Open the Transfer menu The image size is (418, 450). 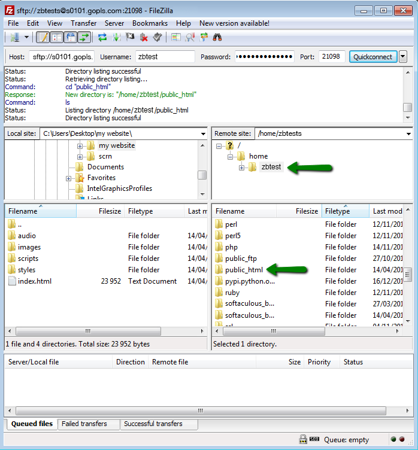(83, 23)
